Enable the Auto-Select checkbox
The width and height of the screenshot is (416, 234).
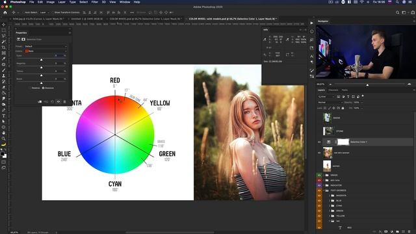pyautogui.click(x=23, y=12)
